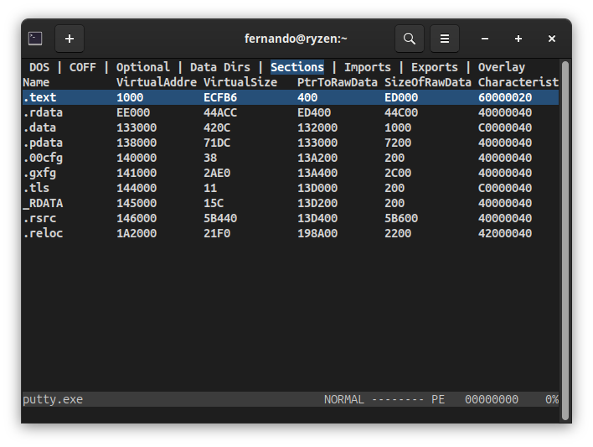Click the 7200 raw data size
The height and width of the screenshot is (447, 593).
[x=398, y=143]
